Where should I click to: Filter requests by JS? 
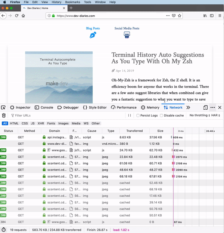pos(32,123)
